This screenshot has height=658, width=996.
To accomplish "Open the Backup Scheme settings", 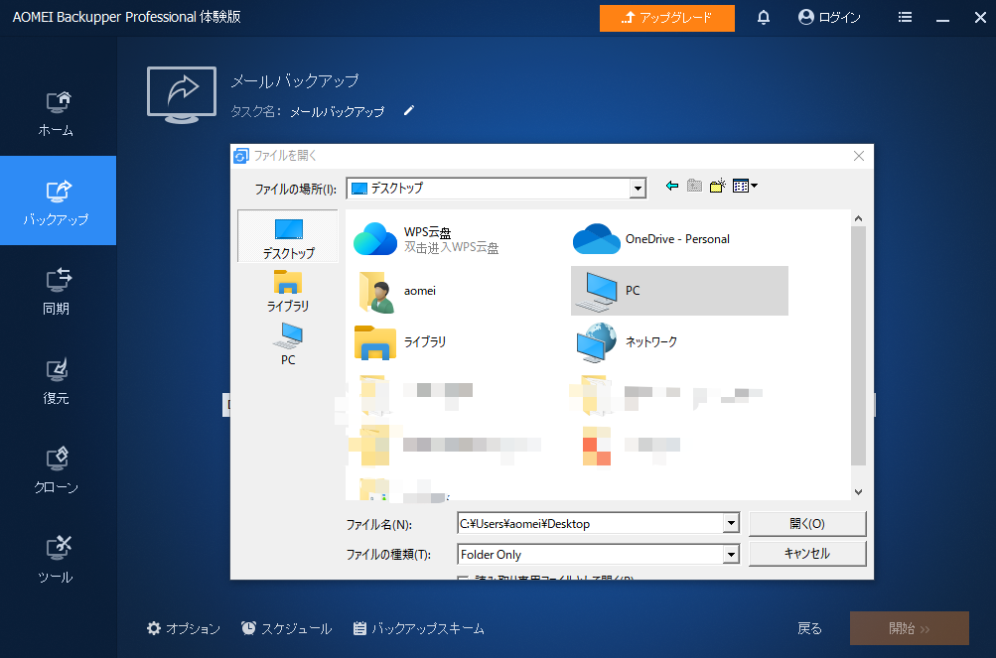I will pos(419,628).
